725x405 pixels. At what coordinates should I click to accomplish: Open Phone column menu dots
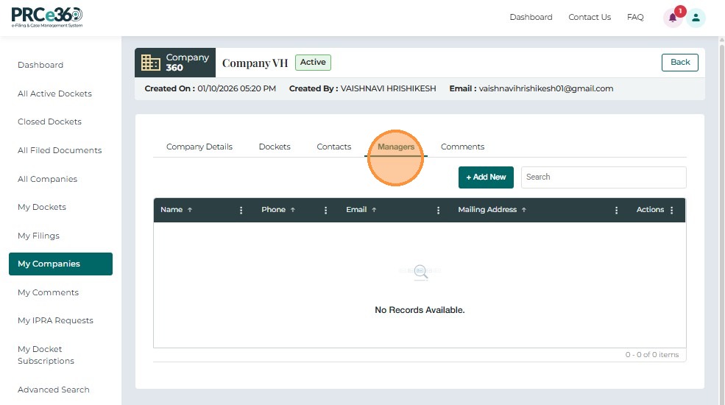[x=325, y=211]
